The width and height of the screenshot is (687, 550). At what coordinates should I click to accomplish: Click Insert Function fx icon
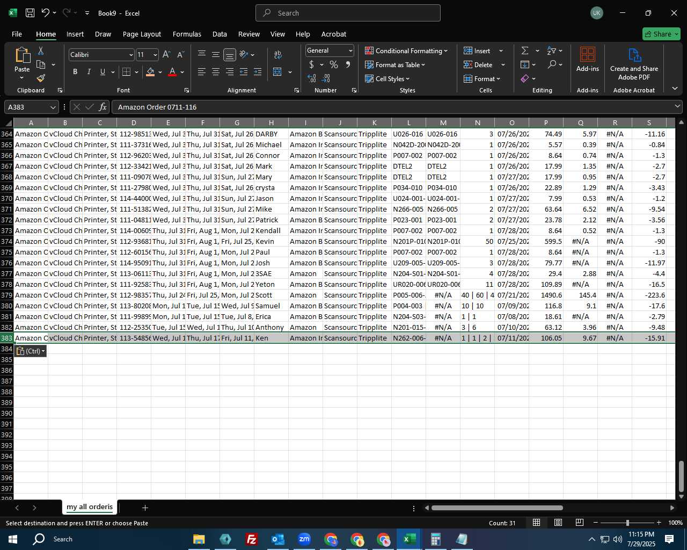coord(103,107)
